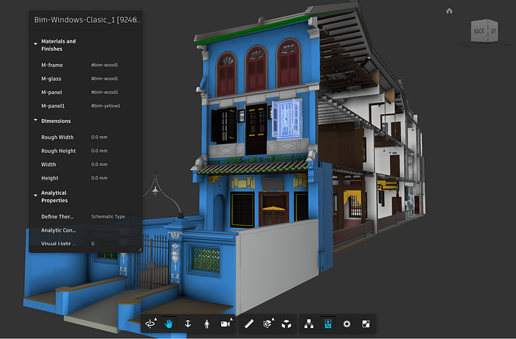516x339 pixels.
Task: Open the Model browser tree icon
Action: [x=309, y=324]
